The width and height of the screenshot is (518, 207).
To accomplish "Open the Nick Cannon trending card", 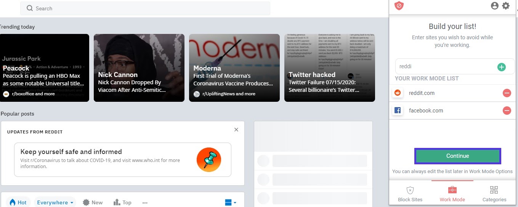I will click(x=139, y=68).
